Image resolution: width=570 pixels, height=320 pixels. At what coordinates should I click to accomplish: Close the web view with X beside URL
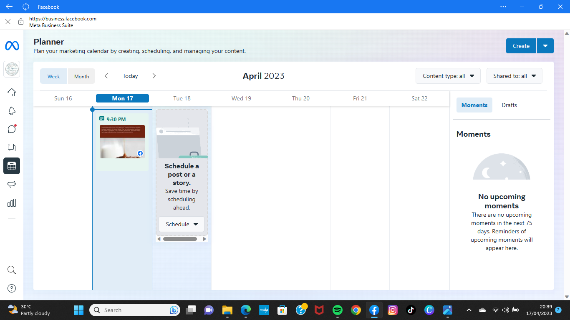[x=8, y=22]
